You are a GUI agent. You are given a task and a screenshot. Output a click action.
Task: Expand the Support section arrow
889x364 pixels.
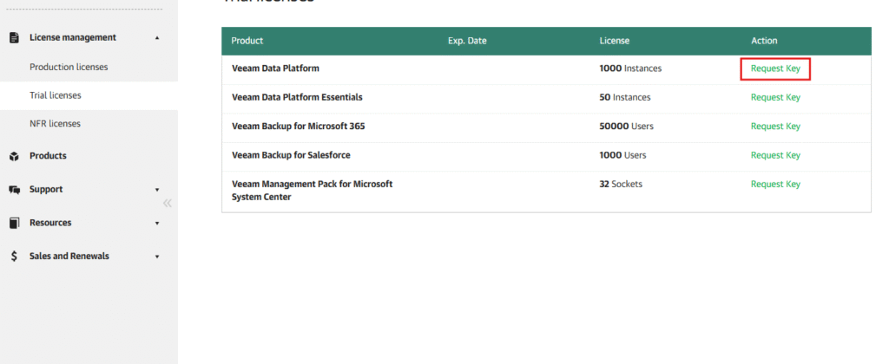click(157, 190)
